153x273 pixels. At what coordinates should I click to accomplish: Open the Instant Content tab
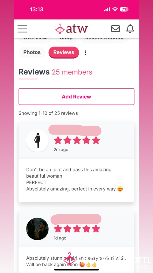click(105, 40)
